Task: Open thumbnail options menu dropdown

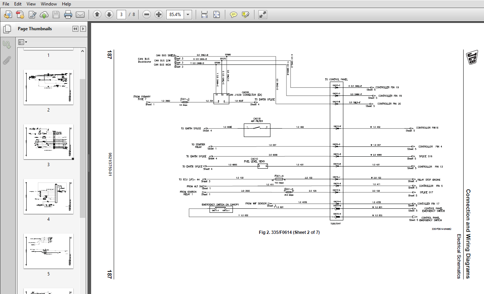Action: pos(23,42)
